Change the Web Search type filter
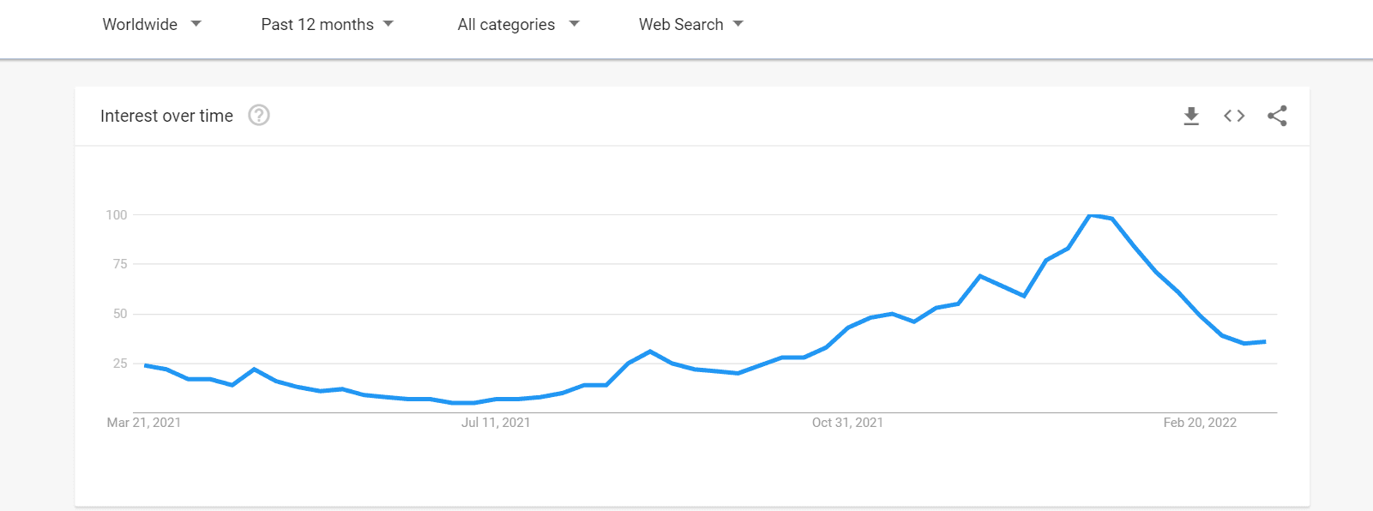Image resolution: width=1373 pixels, height=511 pixels. pos(690,25)
